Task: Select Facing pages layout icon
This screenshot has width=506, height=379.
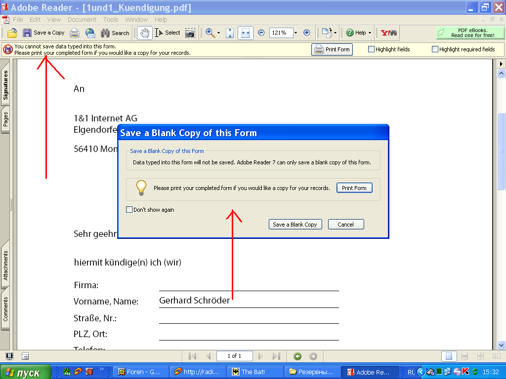Action: pos(496,356)
